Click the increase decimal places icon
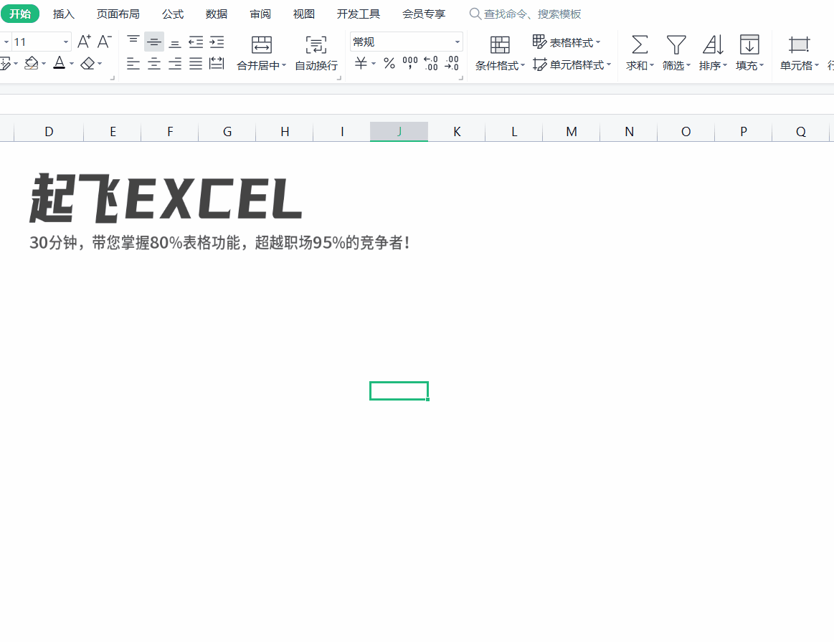This screenshot has width=834, height=642. (x=430, y=64)
